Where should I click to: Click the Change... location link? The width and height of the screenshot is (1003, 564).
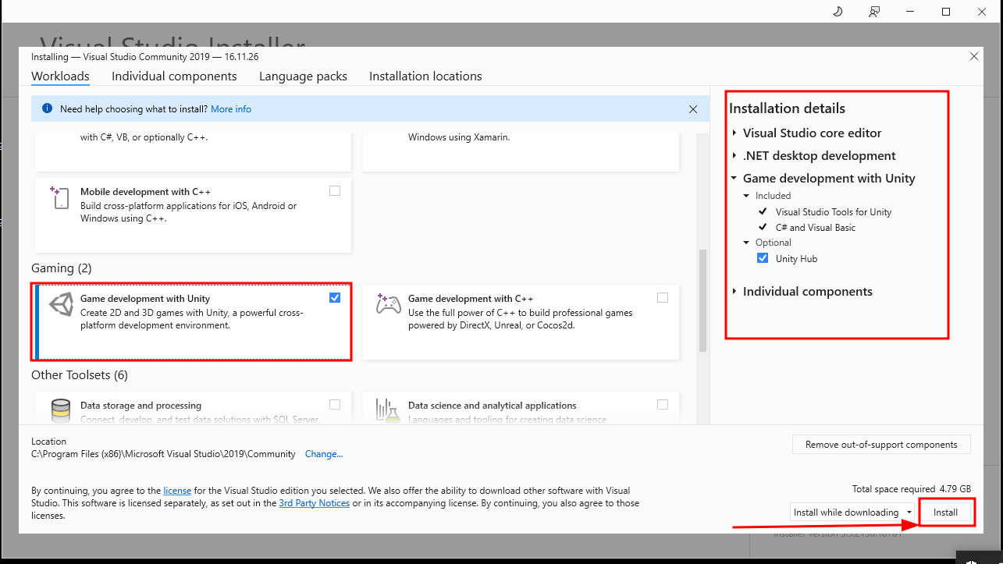pos(324,454)
